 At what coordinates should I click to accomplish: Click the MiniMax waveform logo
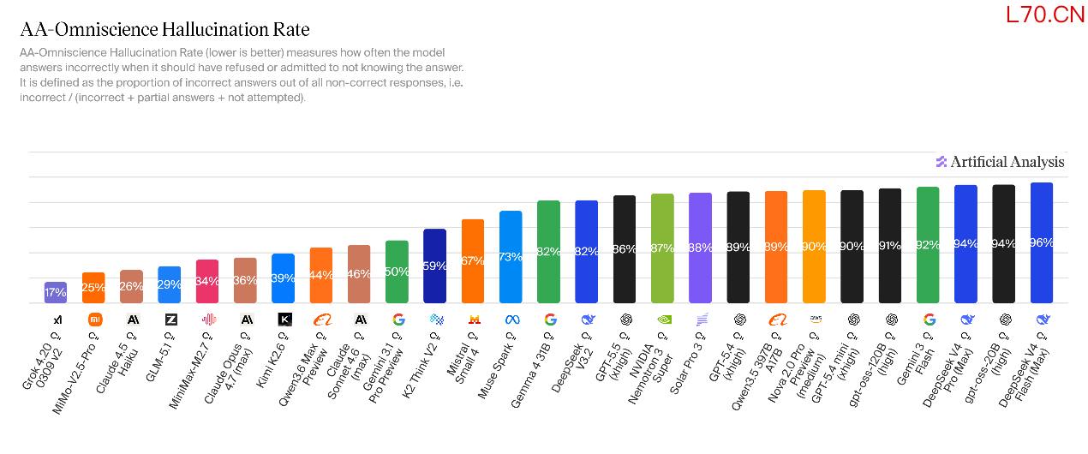point(208,320)
